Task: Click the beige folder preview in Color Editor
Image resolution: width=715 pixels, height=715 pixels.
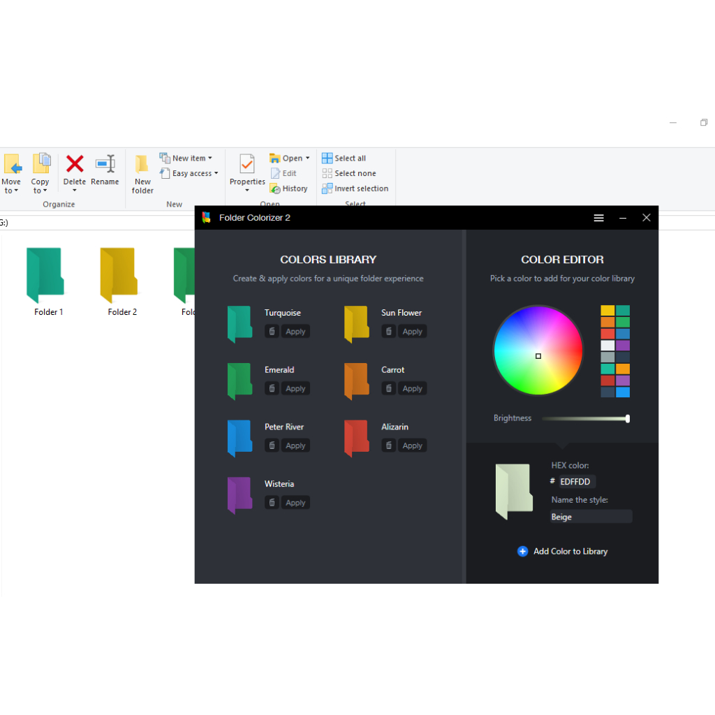Action: pyautogui.click(x=514, y=492)
